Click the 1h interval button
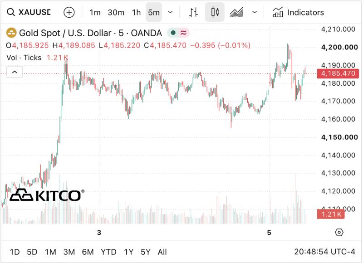Screen dimensions: 363x263 tap(137, 12)
